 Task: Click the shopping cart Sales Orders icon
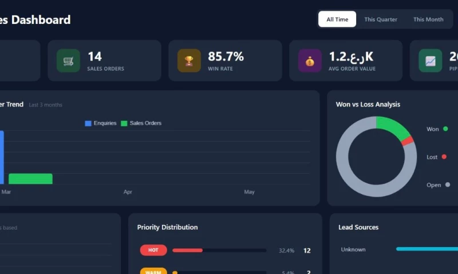68,61
